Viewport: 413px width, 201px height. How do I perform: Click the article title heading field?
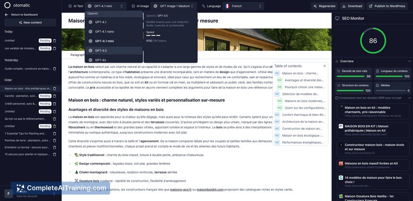click(x=196, y=21)
